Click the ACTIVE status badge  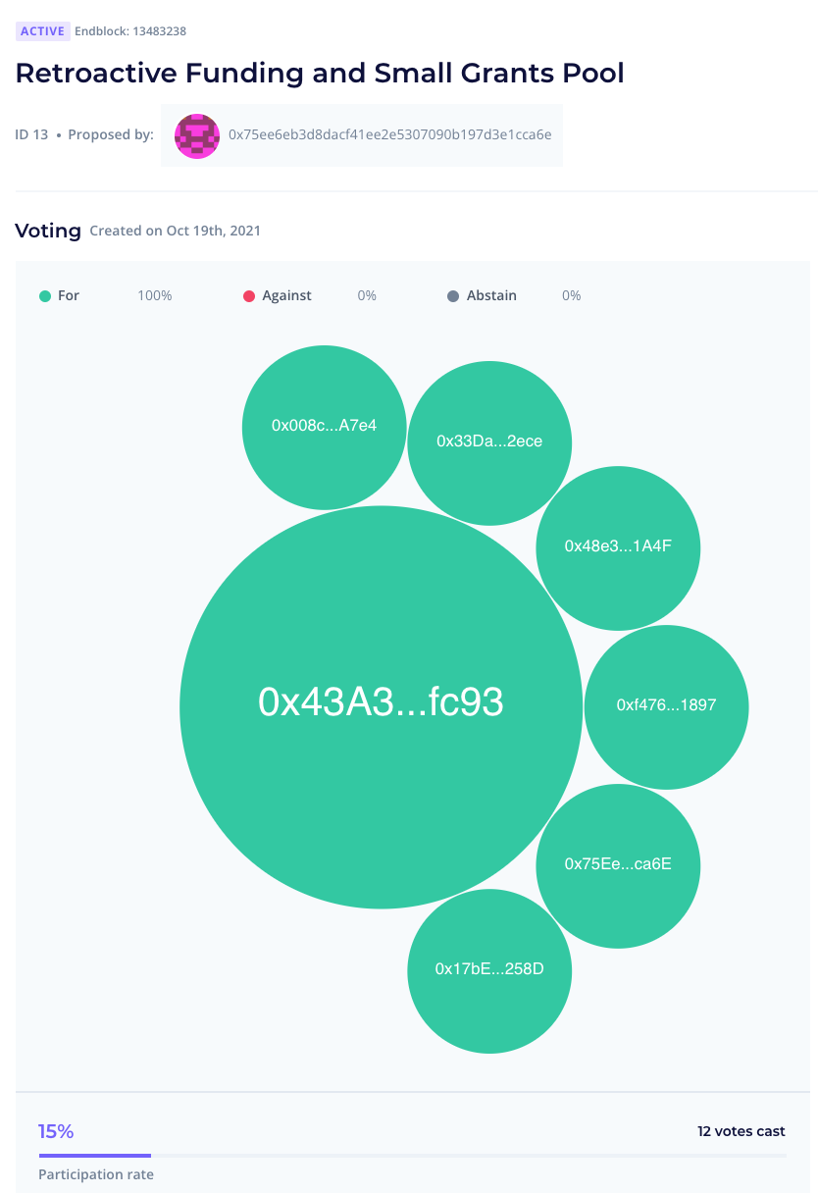click(x=42, y=31)
